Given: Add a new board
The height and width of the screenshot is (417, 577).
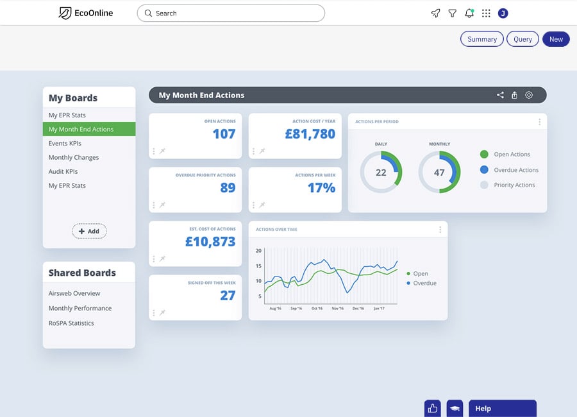Looking at the screenshot, I should coord(89,232).
